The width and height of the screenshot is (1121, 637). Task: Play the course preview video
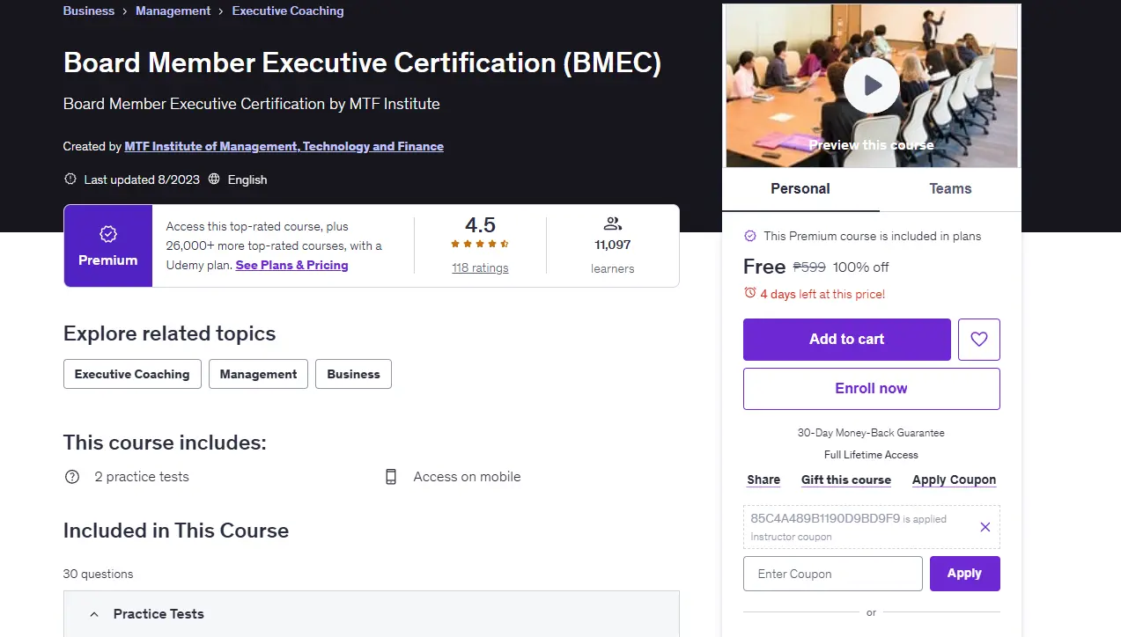(872, 85)
